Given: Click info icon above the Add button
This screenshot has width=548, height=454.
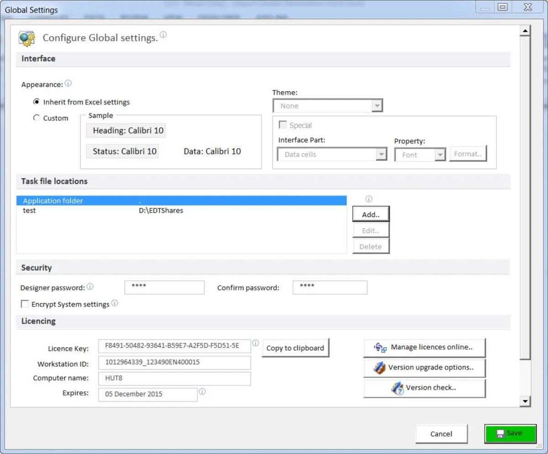Looking at the screenshot, I should coord(369,199).
